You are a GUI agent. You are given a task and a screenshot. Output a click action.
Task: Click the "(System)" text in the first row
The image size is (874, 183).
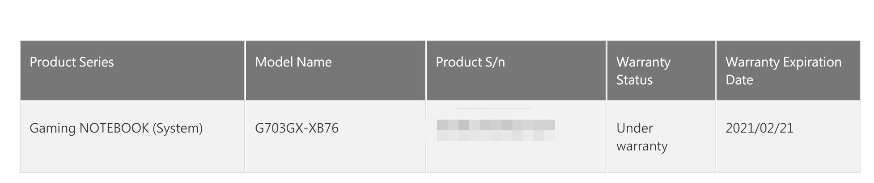(x=178, y=128)
